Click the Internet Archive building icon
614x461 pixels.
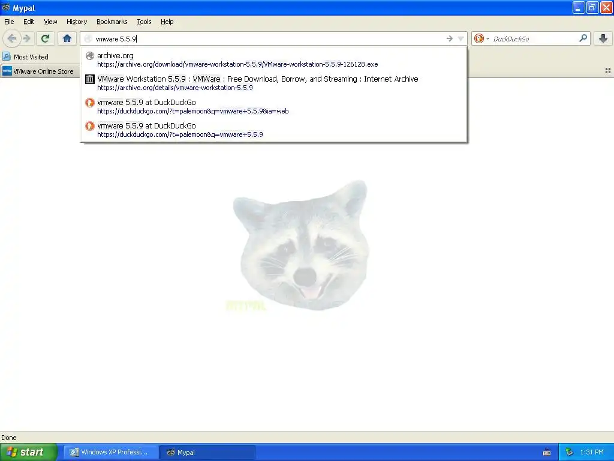(90, 79)
